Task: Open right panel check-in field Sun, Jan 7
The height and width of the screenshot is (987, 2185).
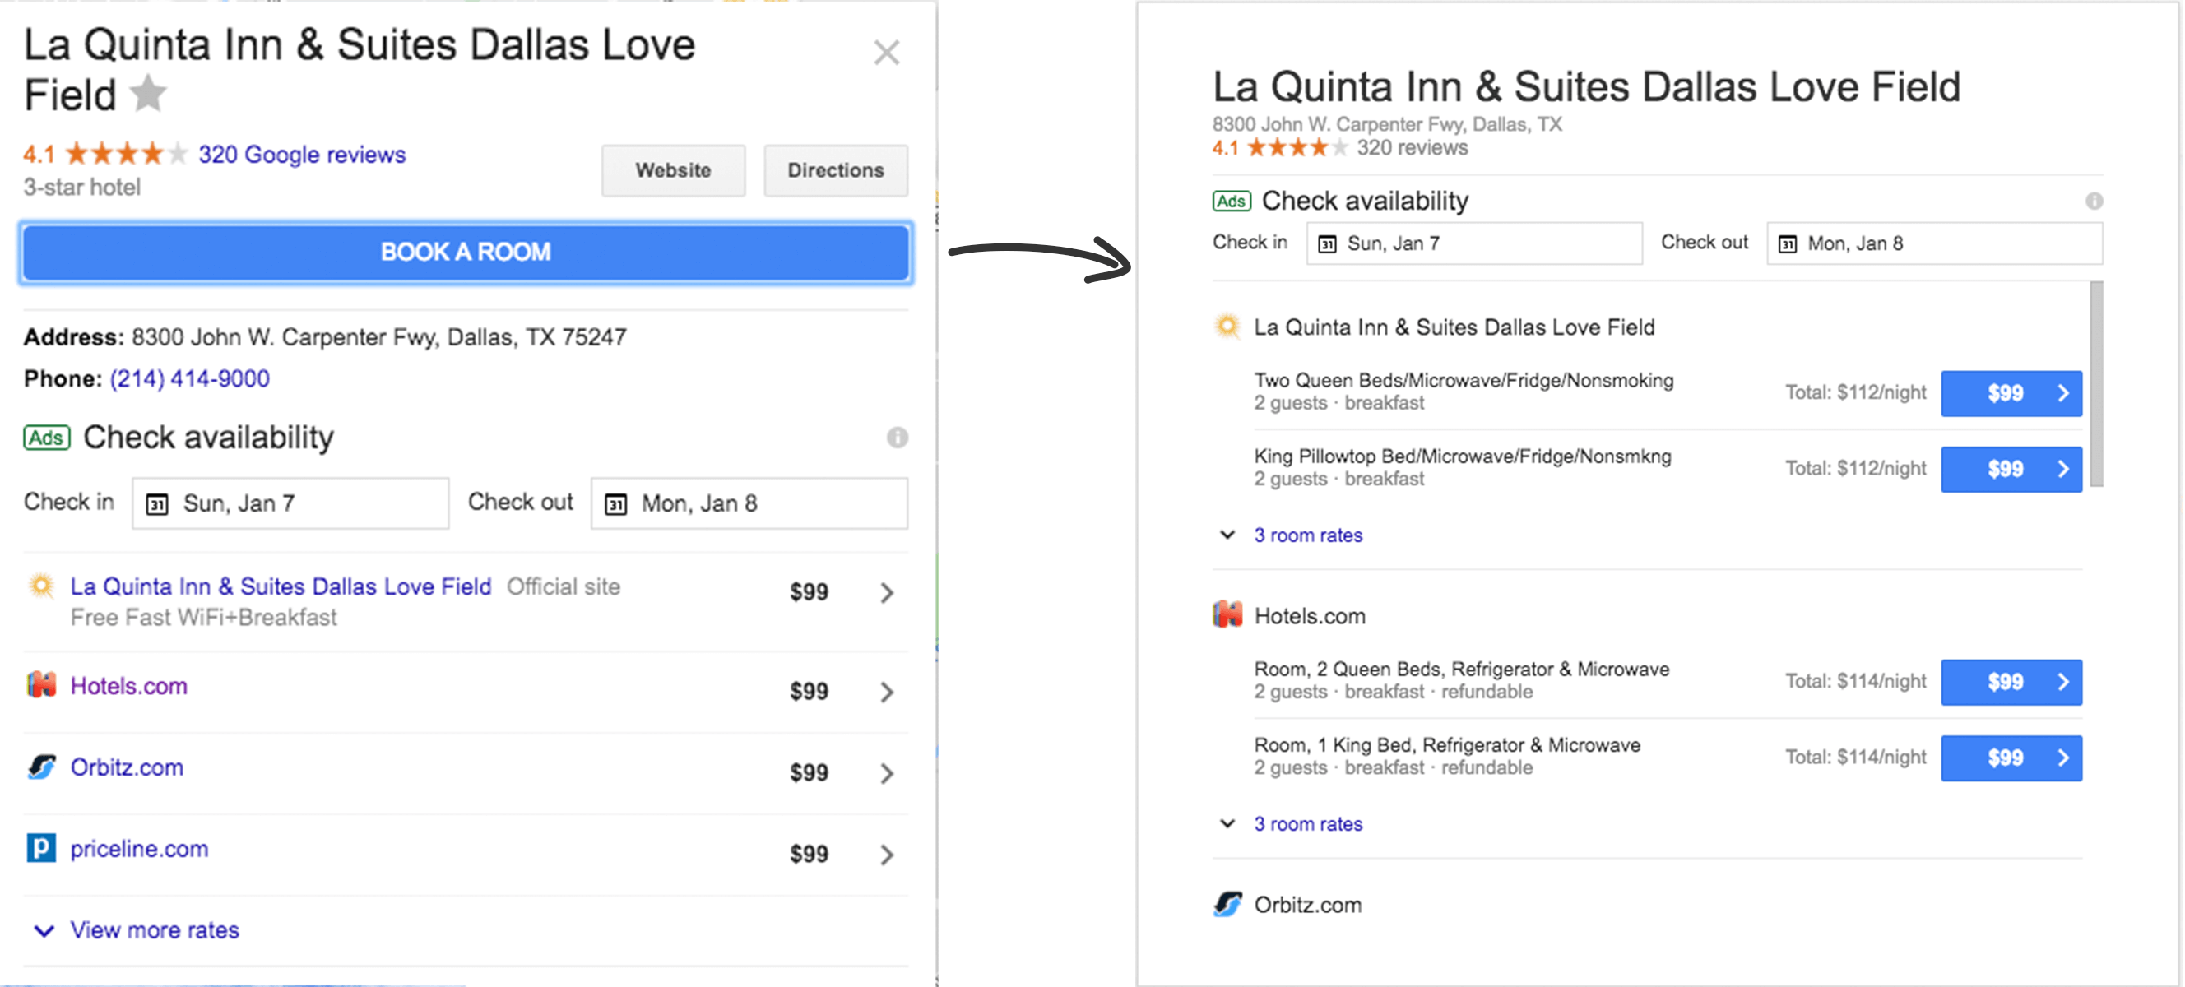Action: tap(1474, 244)
